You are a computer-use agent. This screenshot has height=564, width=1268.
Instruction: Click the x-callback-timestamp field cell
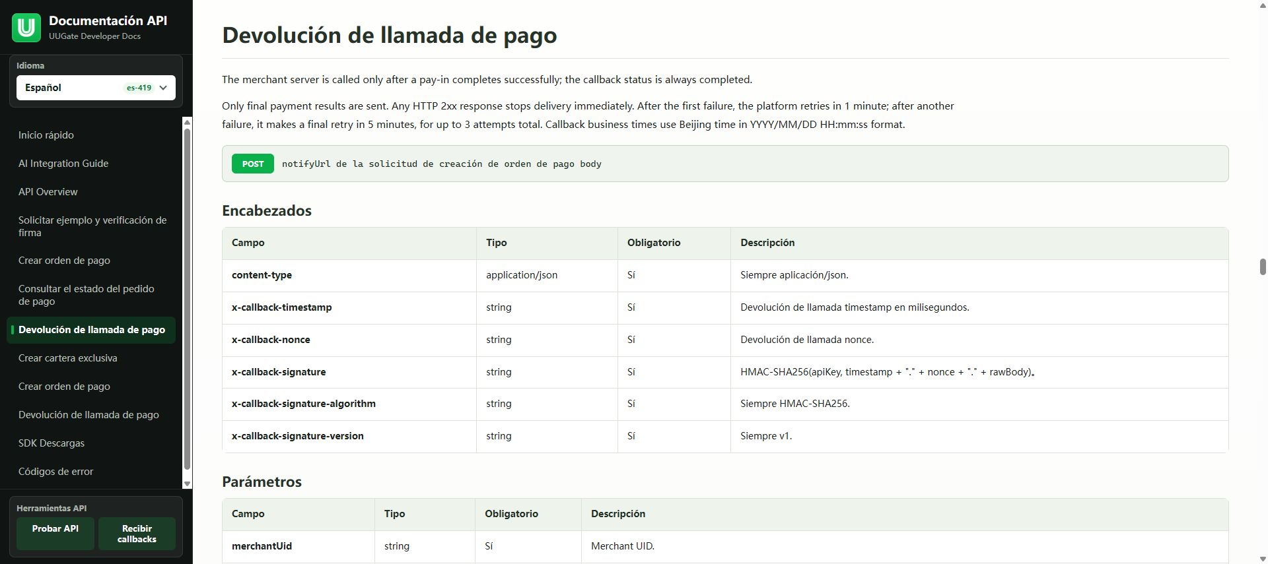tap(349, 307)
